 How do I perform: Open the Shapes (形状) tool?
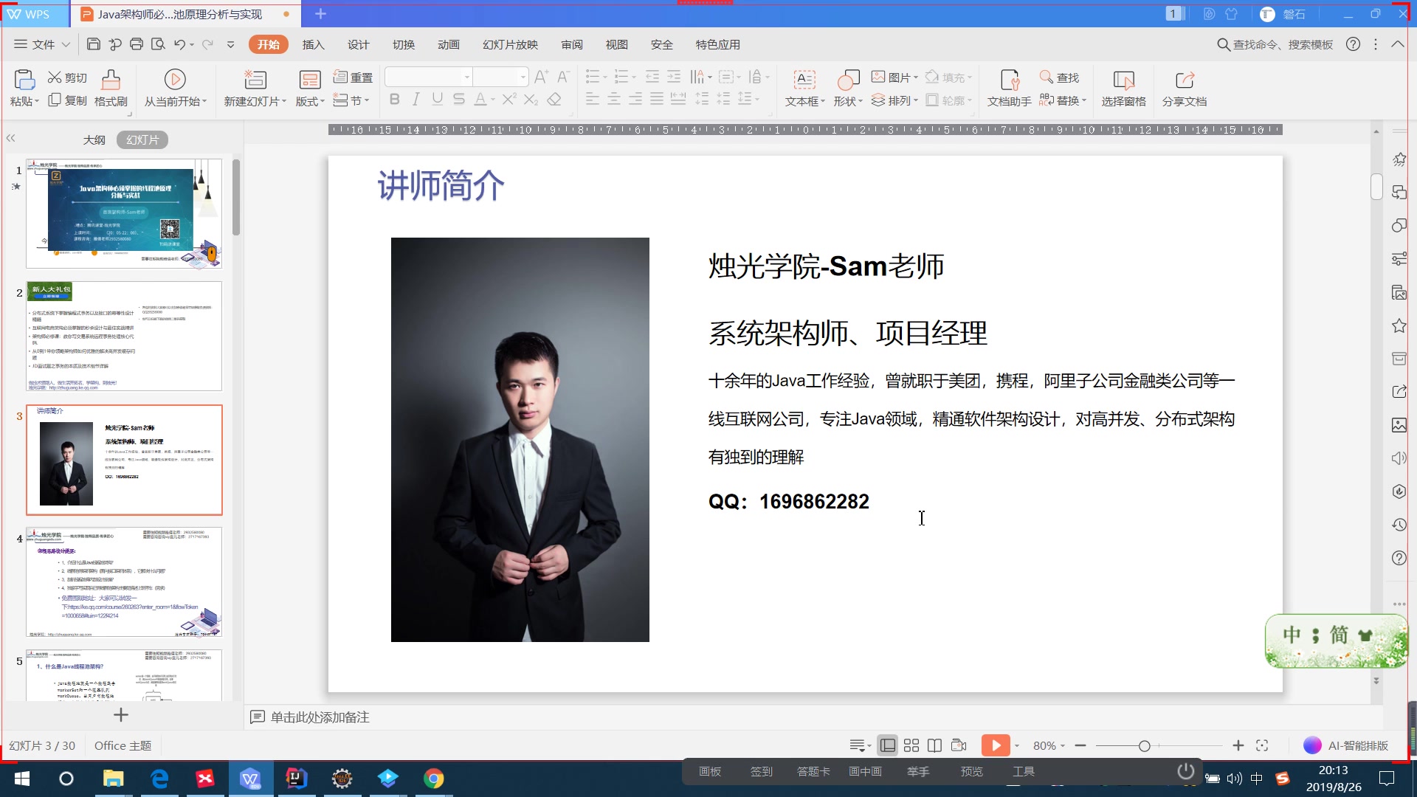847,87
